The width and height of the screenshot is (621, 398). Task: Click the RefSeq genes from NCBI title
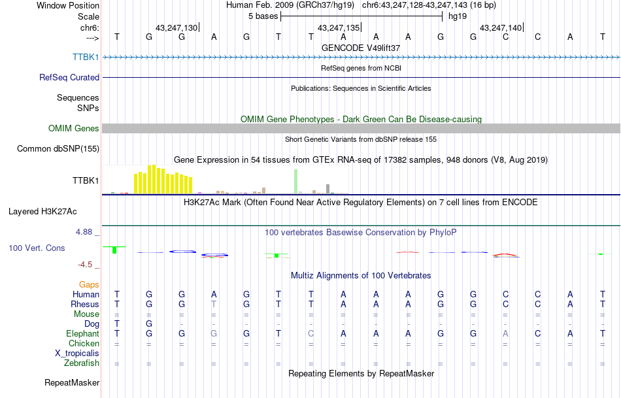(x=361, y=68)
